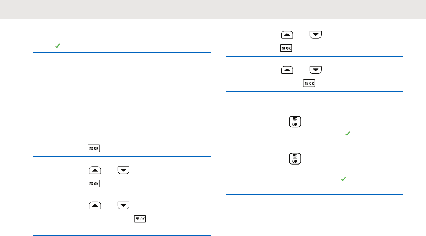This screenshot has width=426, height=236.
Task: Click the upper green checkmark in right column
Action: (x=347, y=133)
